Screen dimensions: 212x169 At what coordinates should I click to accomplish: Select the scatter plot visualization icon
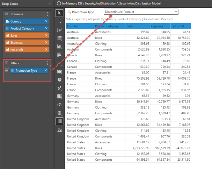(60, 88)
